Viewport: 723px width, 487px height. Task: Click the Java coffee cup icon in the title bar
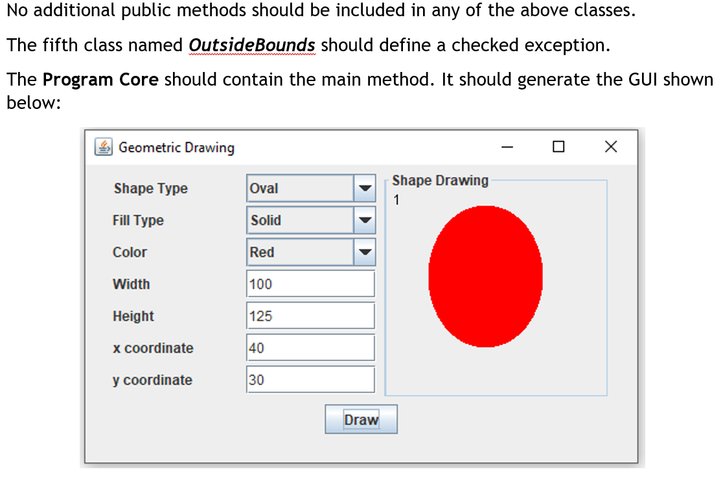(x=103, y=147)
